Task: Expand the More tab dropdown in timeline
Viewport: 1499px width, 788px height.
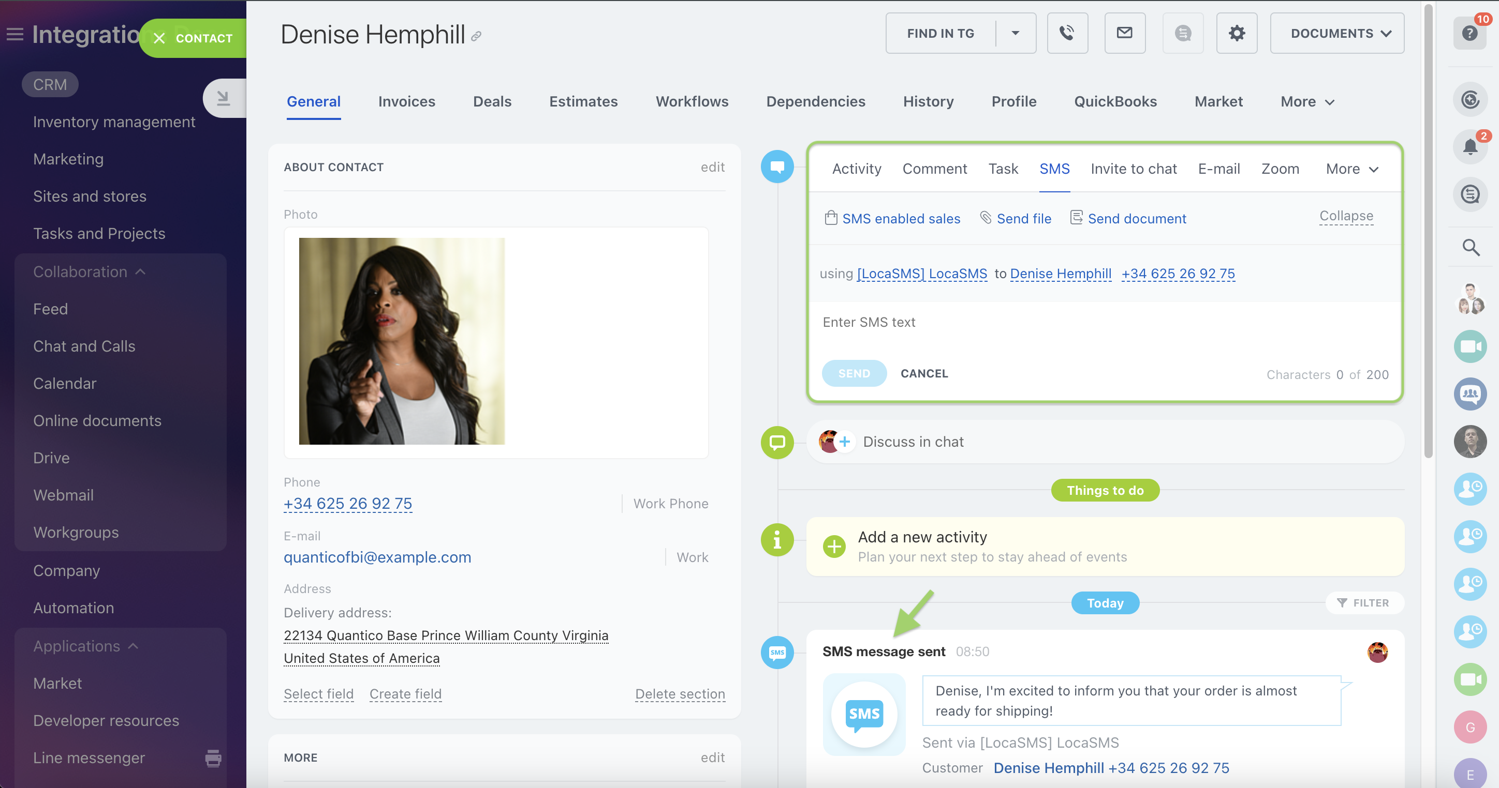Action: click(x=1352, y=169)
